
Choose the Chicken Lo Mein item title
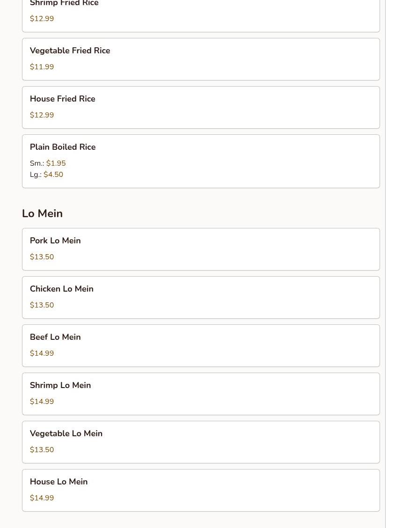click(x=61, y=289)
